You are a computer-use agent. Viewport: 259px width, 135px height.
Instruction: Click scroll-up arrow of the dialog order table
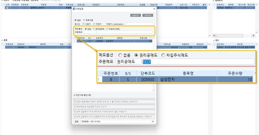tap(154, 38)
